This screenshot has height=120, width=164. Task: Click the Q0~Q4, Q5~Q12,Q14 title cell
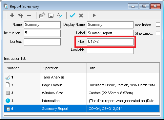tap(106, 109)
